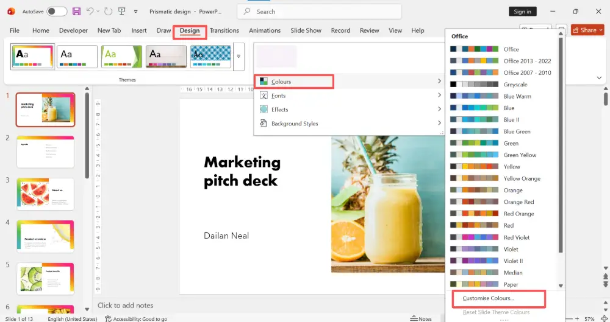The image size is (610, 322).
Task: Click the Click to add notes area
Action: [x=125, y=306]
